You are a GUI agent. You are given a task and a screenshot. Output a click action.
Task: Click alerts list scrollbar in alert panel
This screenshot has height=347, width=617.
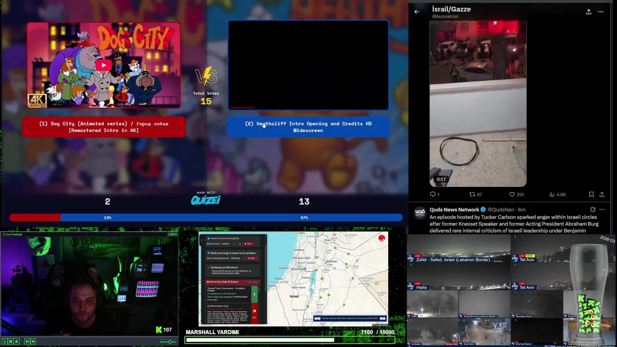click(259, 289)
